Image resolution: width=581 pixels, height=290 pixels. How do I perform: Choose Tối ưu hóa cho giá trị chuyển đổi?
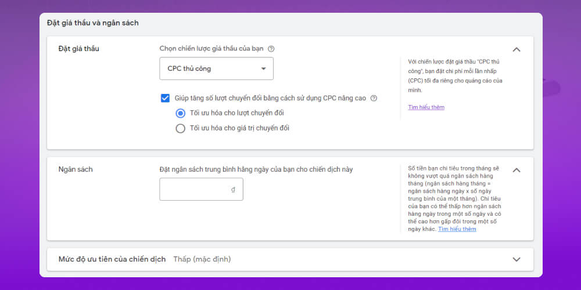(x=180, y=128)
